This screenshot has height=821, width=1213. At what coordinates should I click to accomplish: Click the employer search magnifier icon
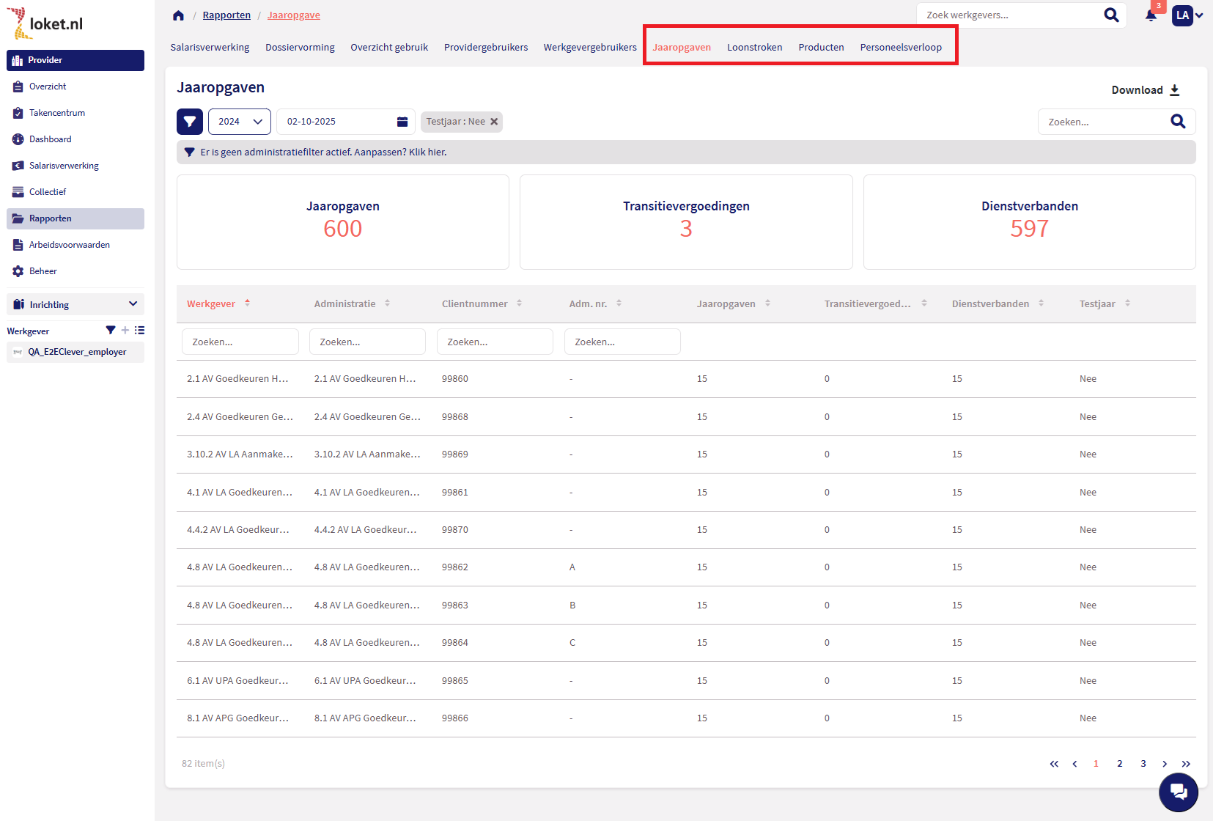1111,15
